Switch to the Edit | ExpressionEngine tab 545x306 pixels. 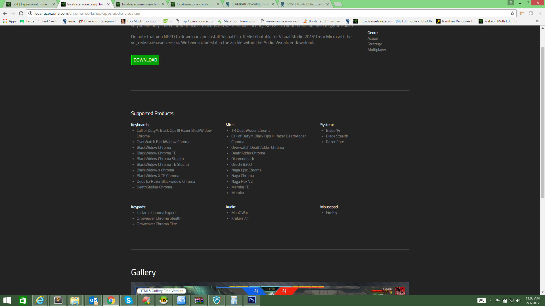click(30, 4)
